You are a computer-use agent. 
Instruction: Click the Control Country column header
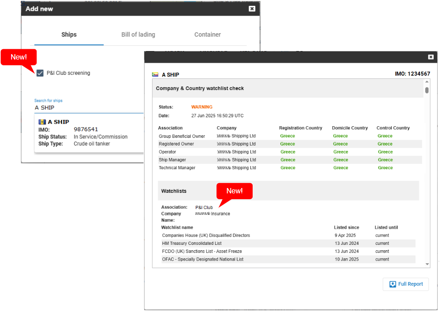393,128
